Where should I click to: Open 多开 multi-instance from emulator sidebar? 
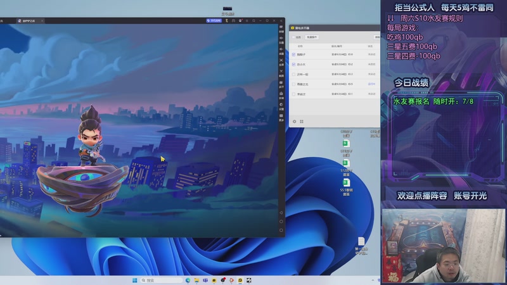pyautogui.click(x=281, y=84)
